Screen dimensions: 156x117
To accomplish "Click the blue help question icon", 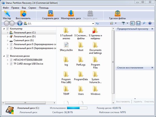I will 150,23.
